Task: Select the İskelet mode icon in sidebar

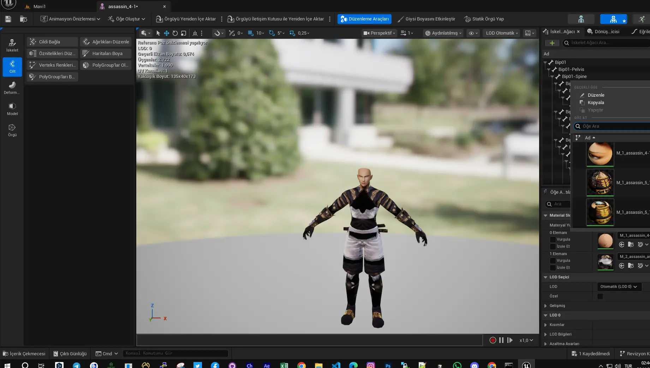Action: click(x=12, y=46)
